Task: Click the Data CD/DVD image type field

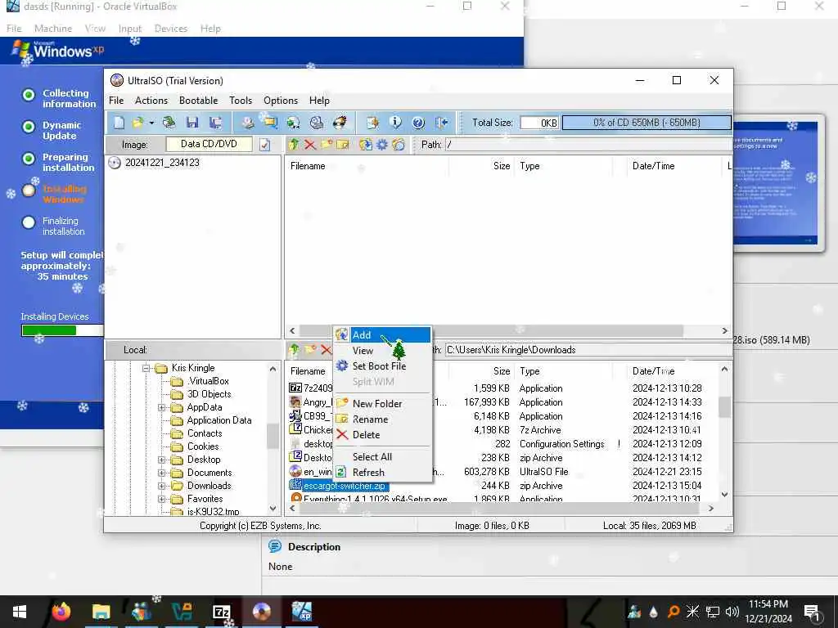Action: (209, 144)
